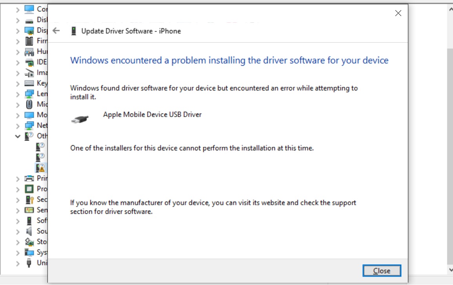Screen dimensions: 453x285
Task: Click the keyboard icon next to 'Key'
Action: tap(29, 83)
